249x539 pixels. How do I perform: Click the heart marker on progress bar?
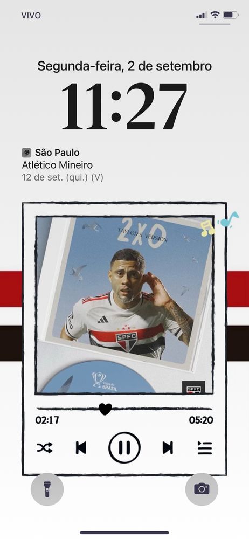pyautogui.click(x=105, y=409)
